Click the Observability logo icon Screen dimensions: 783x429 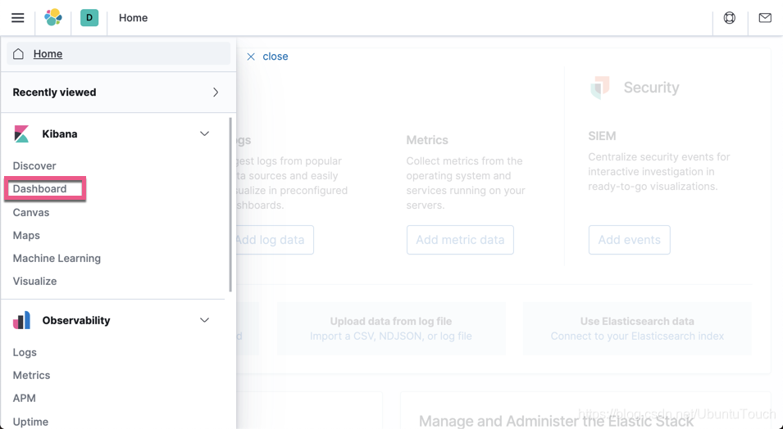pos(21,320)
